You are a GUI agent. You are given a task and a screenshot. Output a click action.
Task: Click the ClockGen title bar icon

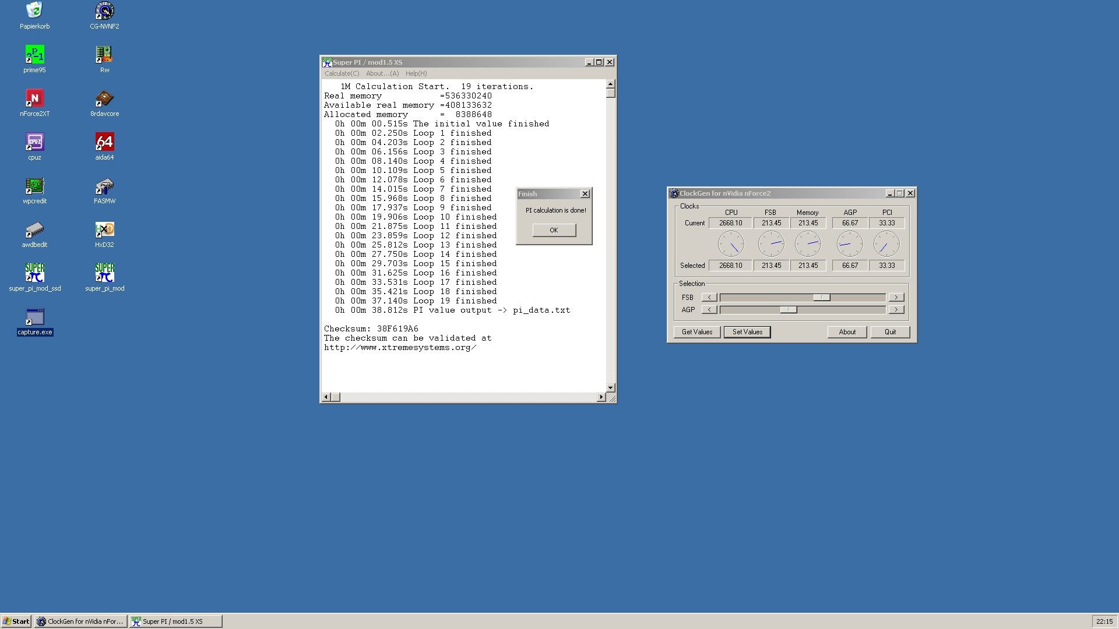coord(674,193)
